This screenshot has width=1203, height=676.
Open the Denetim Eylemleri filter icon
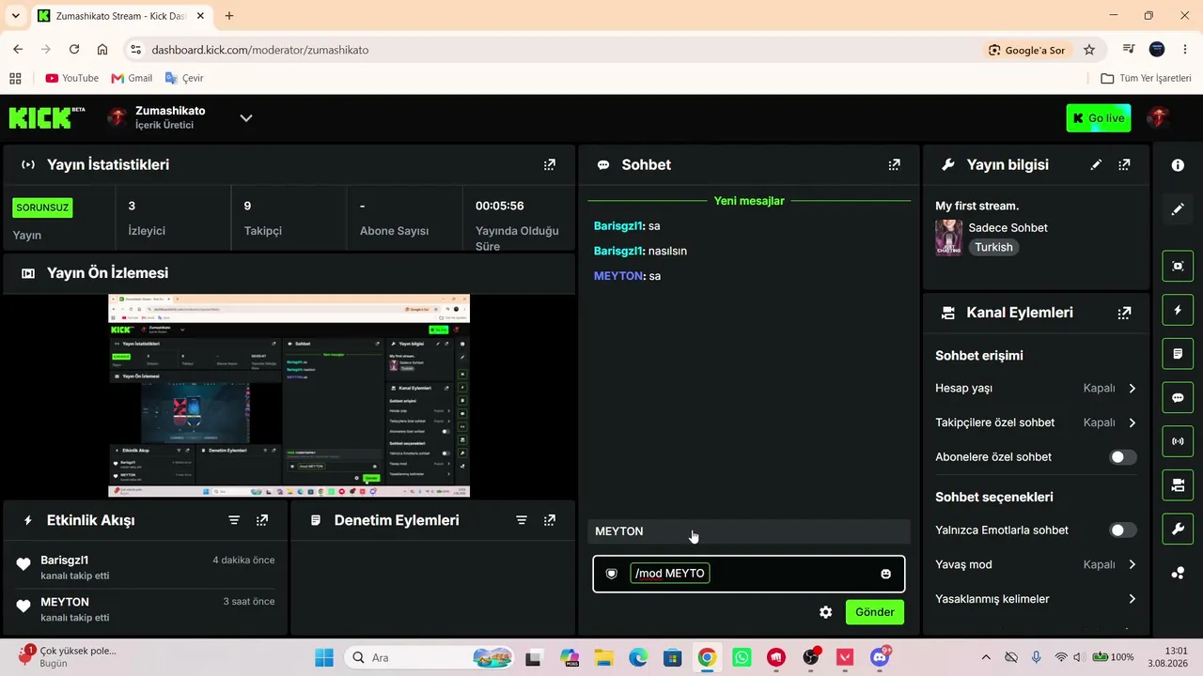coord(522,520)
